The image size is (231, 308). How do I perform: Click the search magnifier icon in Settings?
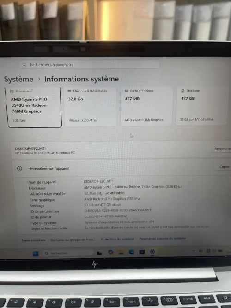[24, 65]
